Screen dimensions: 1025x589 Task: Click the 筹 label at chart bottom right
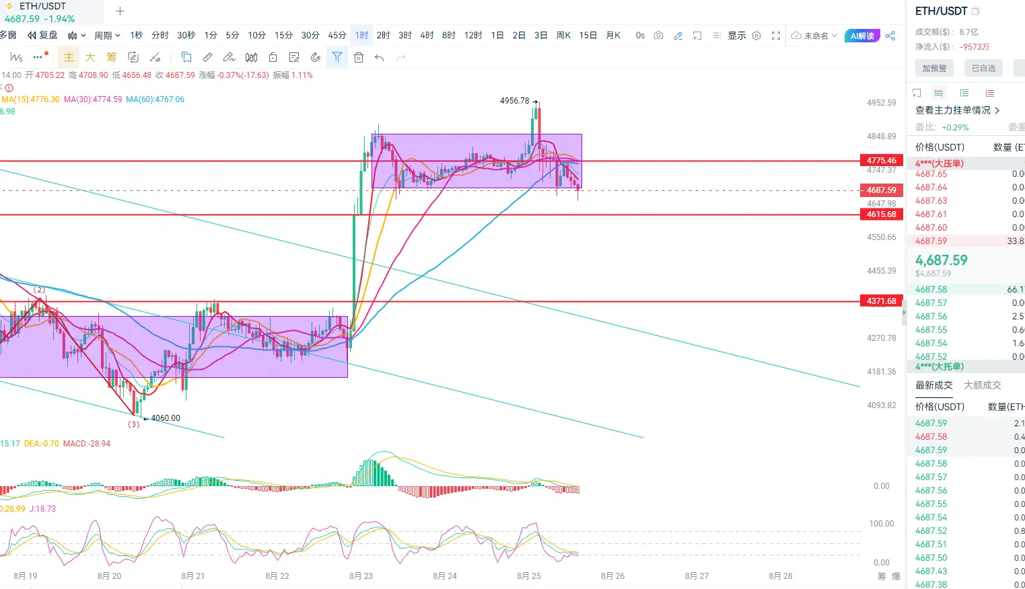pos(882,576)
